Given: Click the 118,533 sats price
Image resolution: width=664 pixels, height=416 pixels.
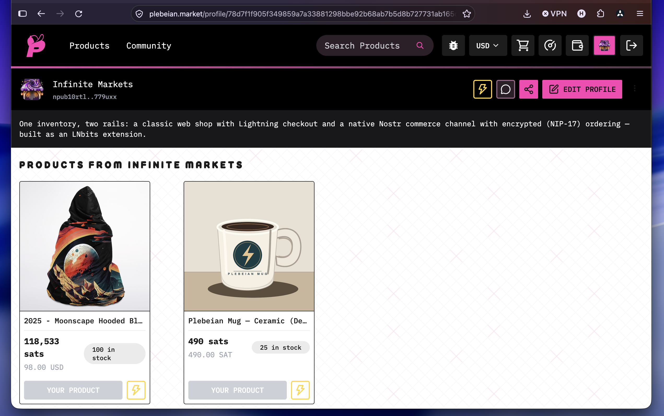Looking at the screenshot, I should click(x=42, y=347).
